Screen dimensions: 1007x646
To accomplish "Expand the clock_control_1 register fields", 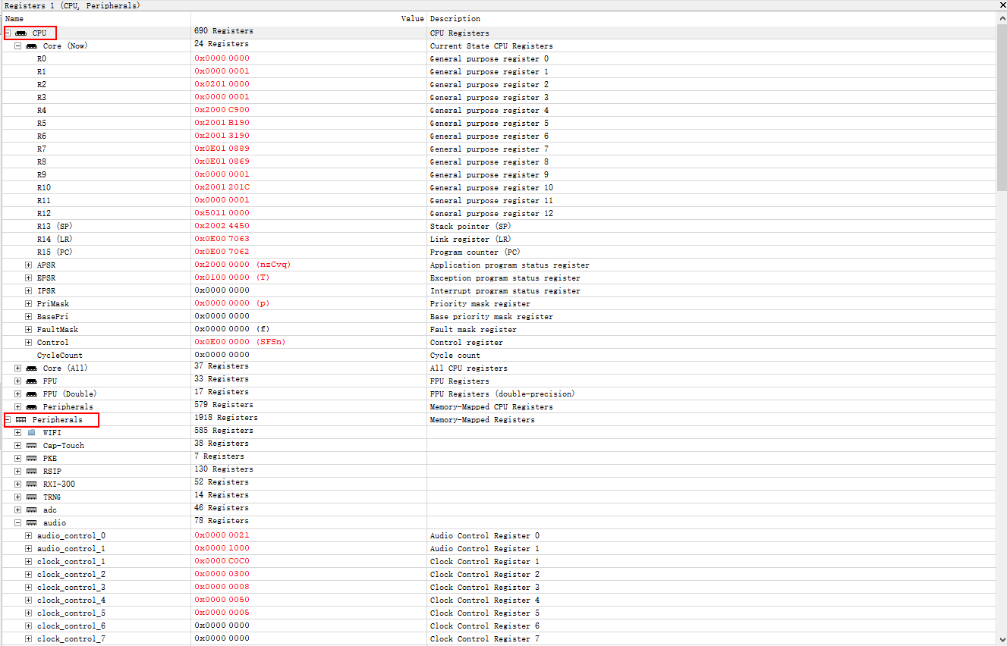I will click(29, 562).
